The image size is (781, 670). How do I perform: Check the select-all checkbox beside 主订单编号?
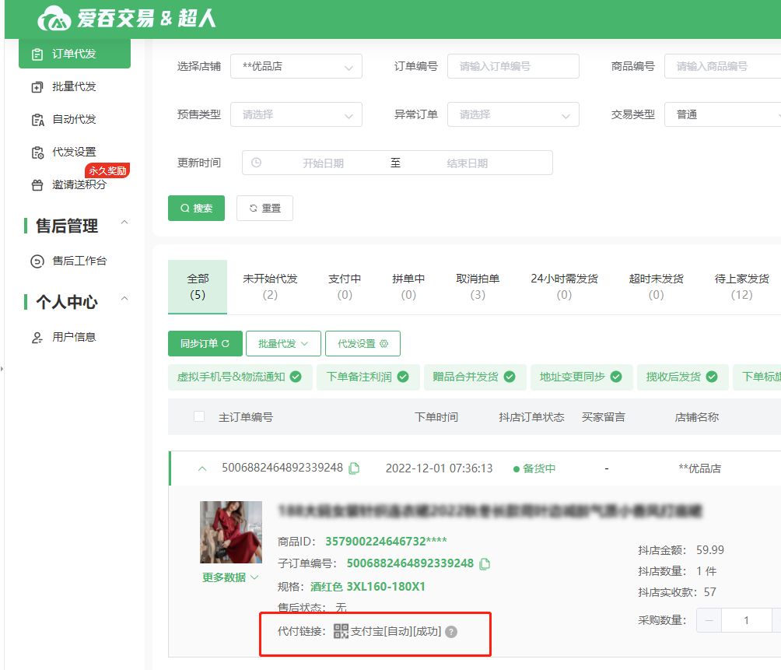click(198, 416)
